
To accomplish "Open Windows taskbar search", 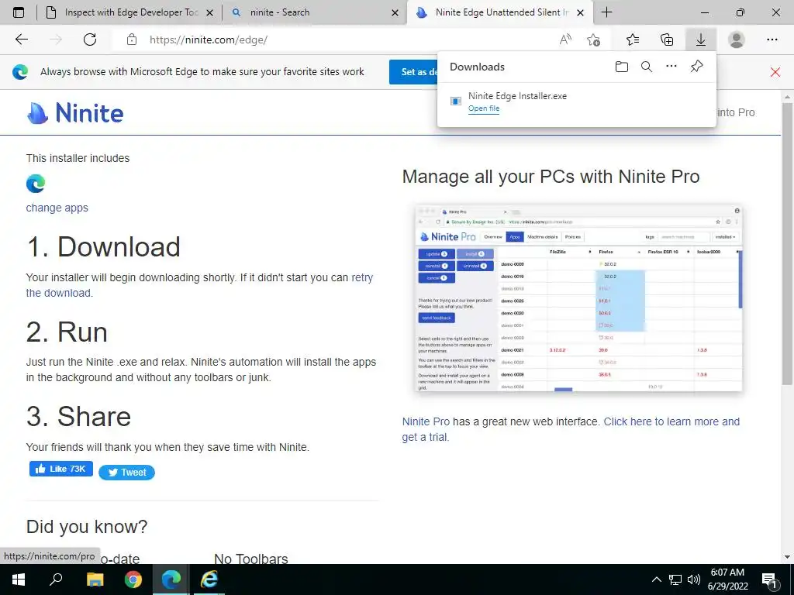I will [56, 580].
